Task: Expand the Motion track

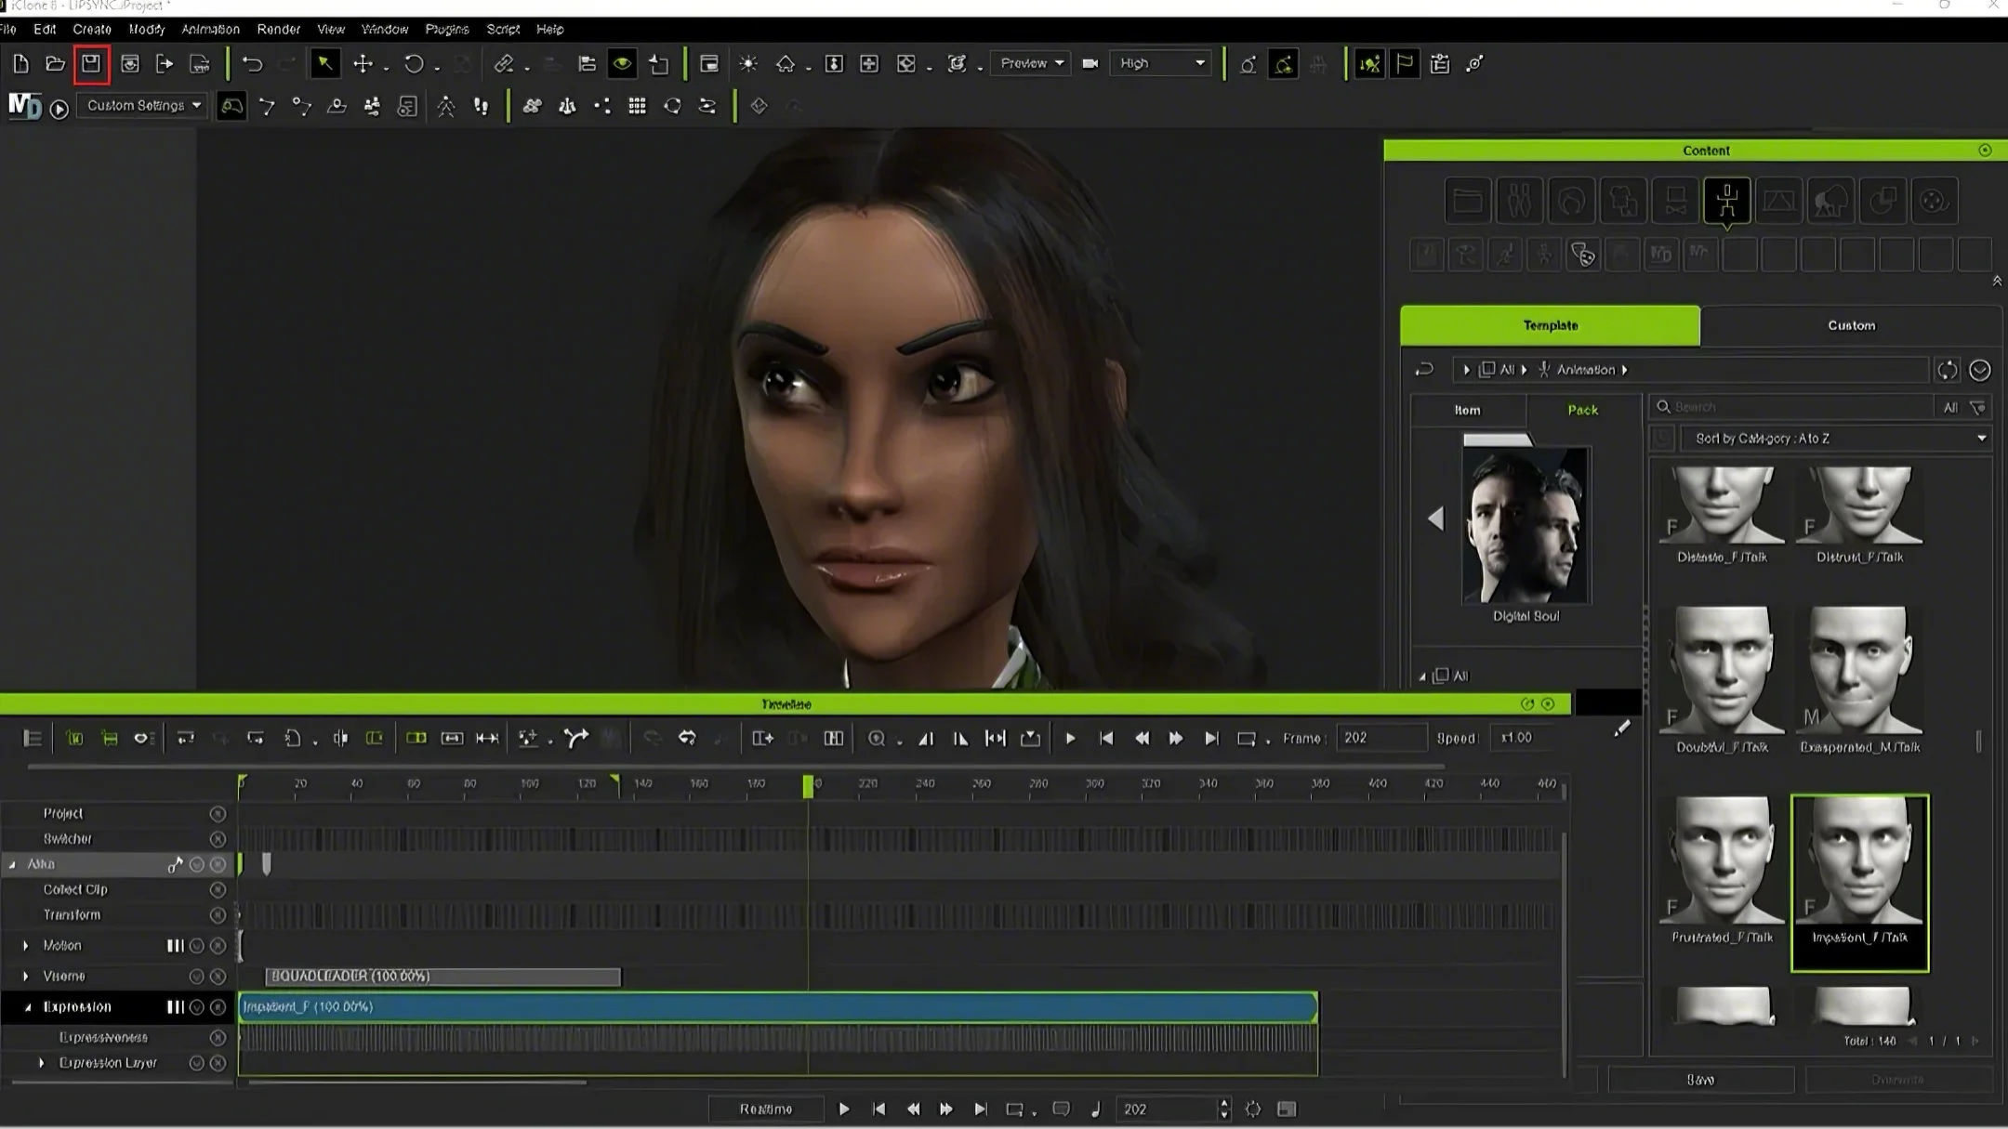Action: coord(26,946)
